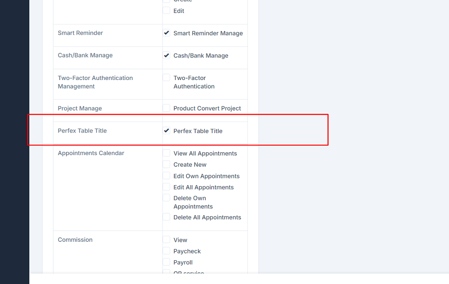The image size is (449, 284).
Task: Click the Project Manage row heading
Action: (80, 108)
